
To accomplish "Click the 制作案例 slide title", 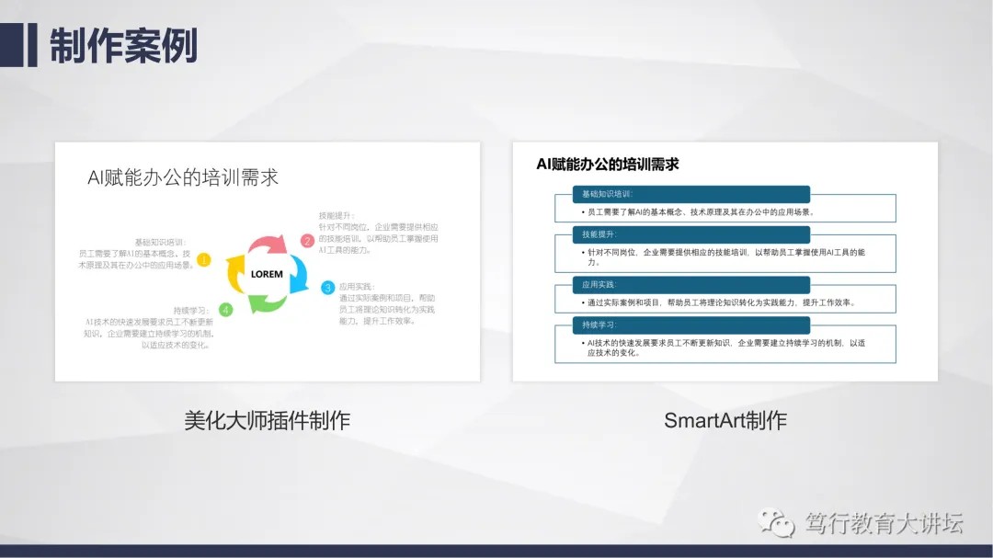I will tap(123, 45).
